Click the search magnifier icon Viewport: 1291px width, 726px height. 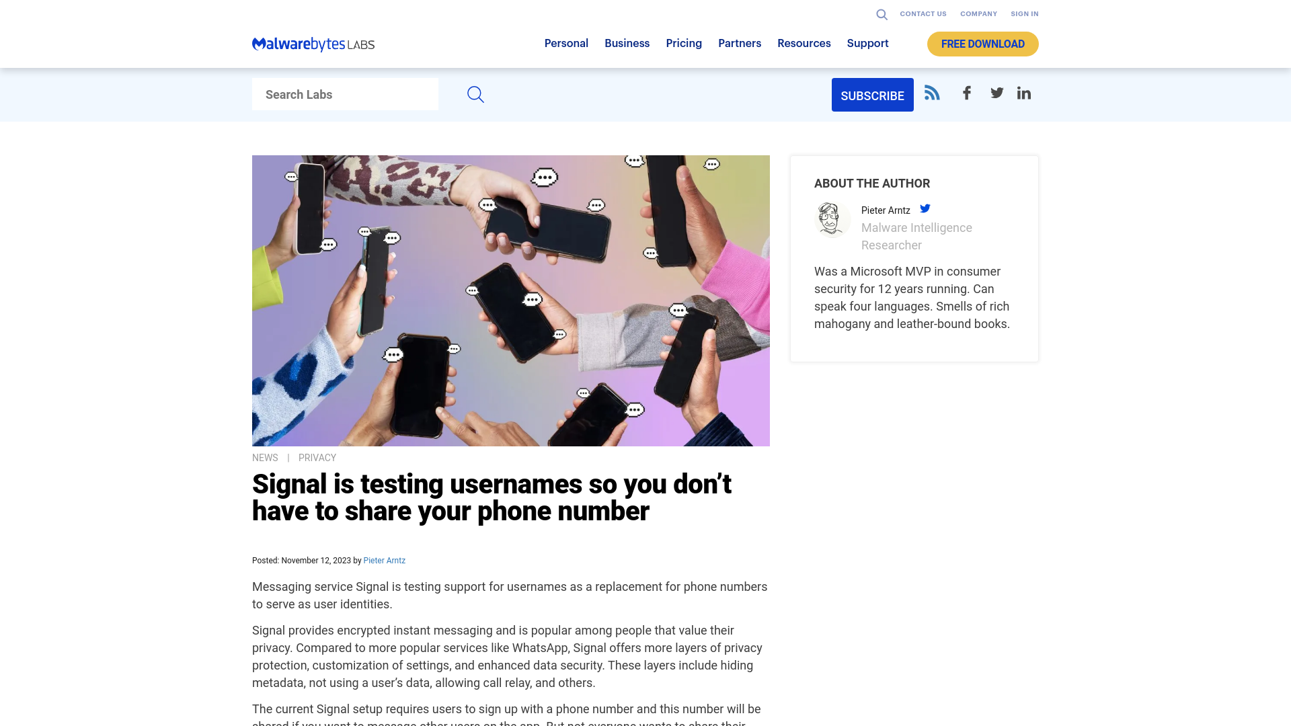coord(475,95)
